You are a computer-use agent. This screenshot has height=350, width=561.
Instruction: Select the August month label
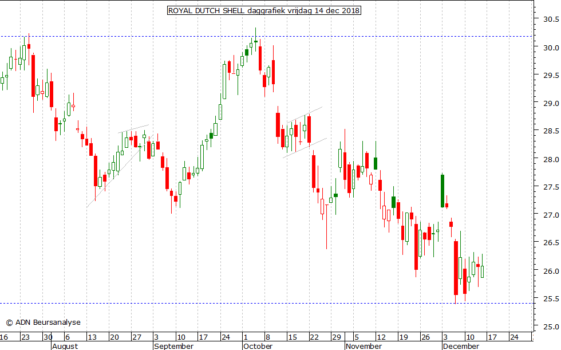65,346
